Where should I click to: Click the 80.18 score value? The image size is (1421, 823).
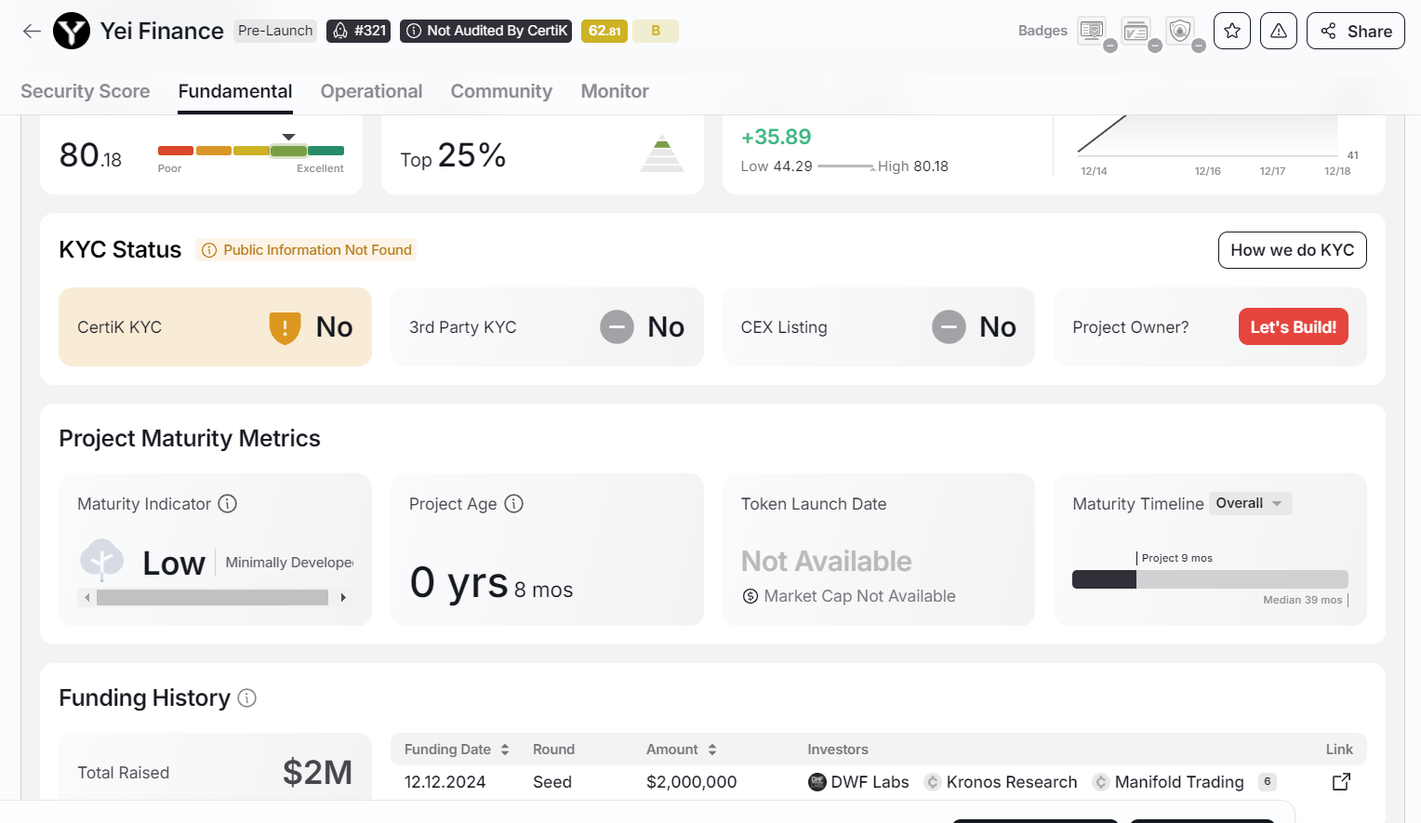pos(90,155)
